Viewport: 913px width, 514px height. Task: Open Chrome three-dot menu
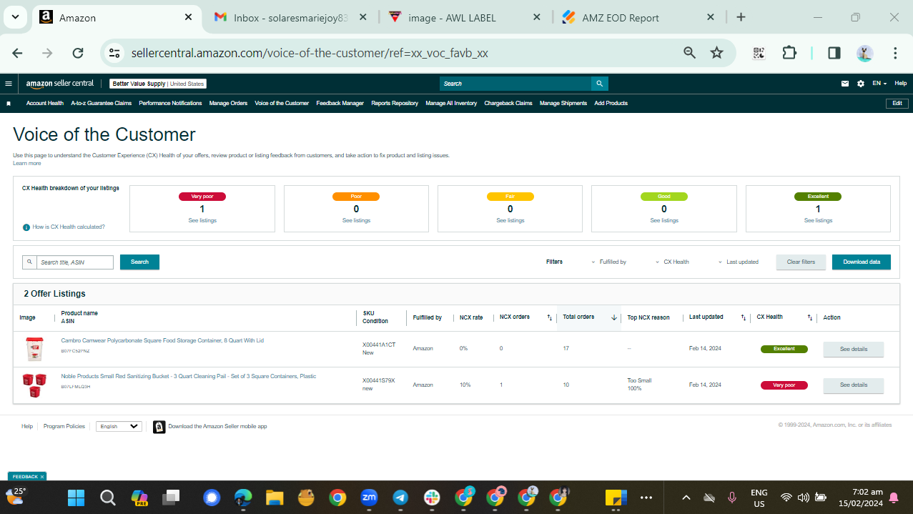coord(895,53)
